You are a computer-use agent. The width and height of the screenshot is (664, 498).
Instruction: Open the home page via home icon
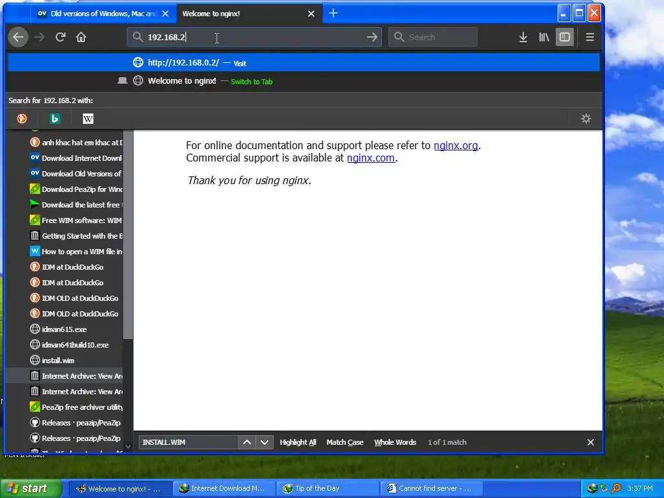(81, 37)
